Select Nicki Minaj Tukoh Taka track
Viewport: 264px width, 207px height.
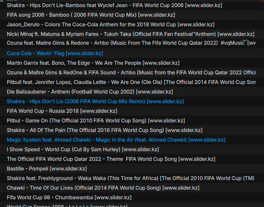[131, 34]
